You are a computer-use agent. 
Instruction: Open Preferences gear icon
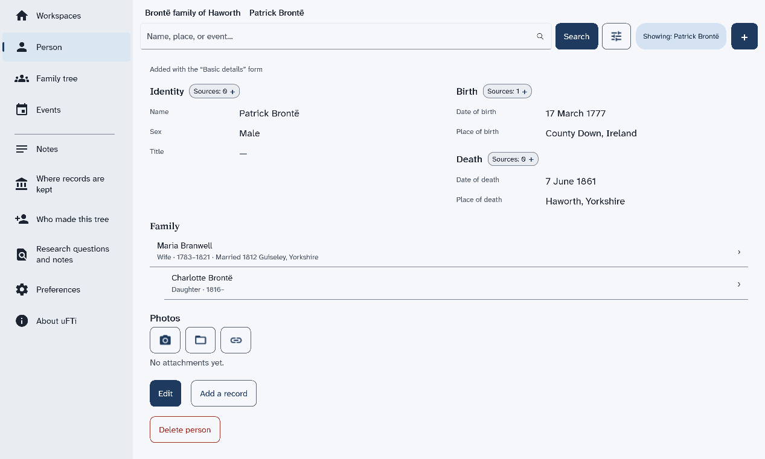tap(22, 290)
